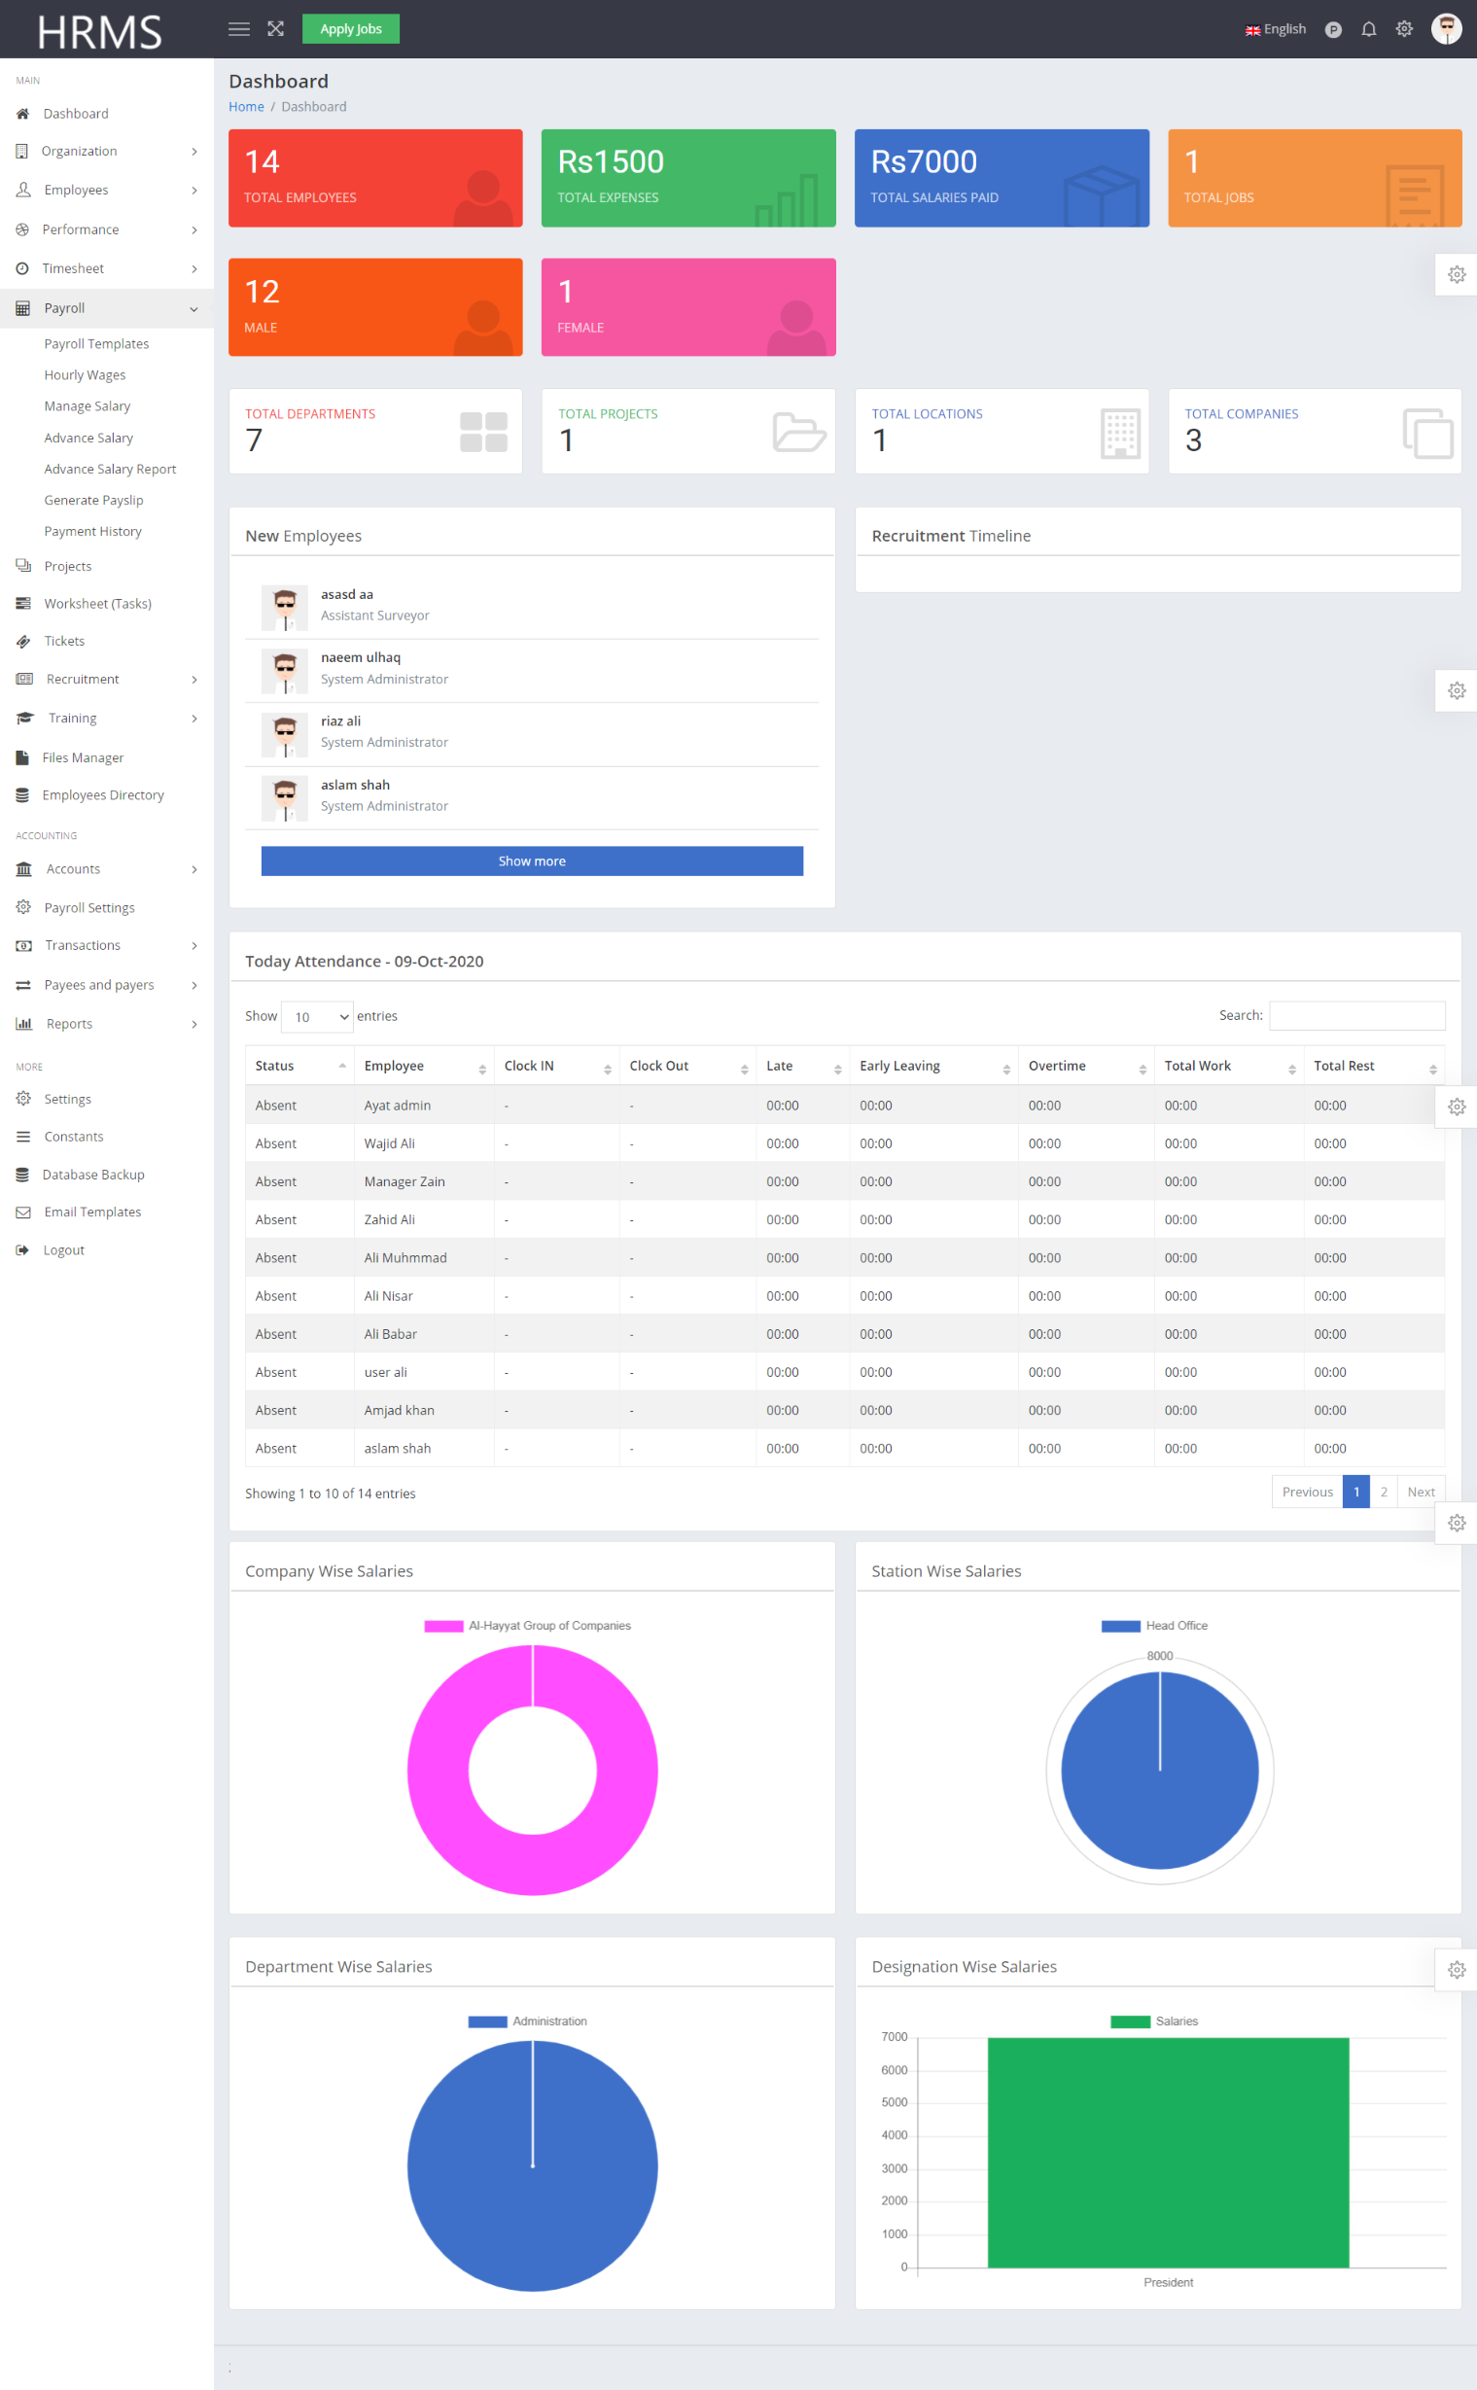Click gear icon beside Designation Wise Salaries
The image size is (1477, 2390).
(1456, 1969)
